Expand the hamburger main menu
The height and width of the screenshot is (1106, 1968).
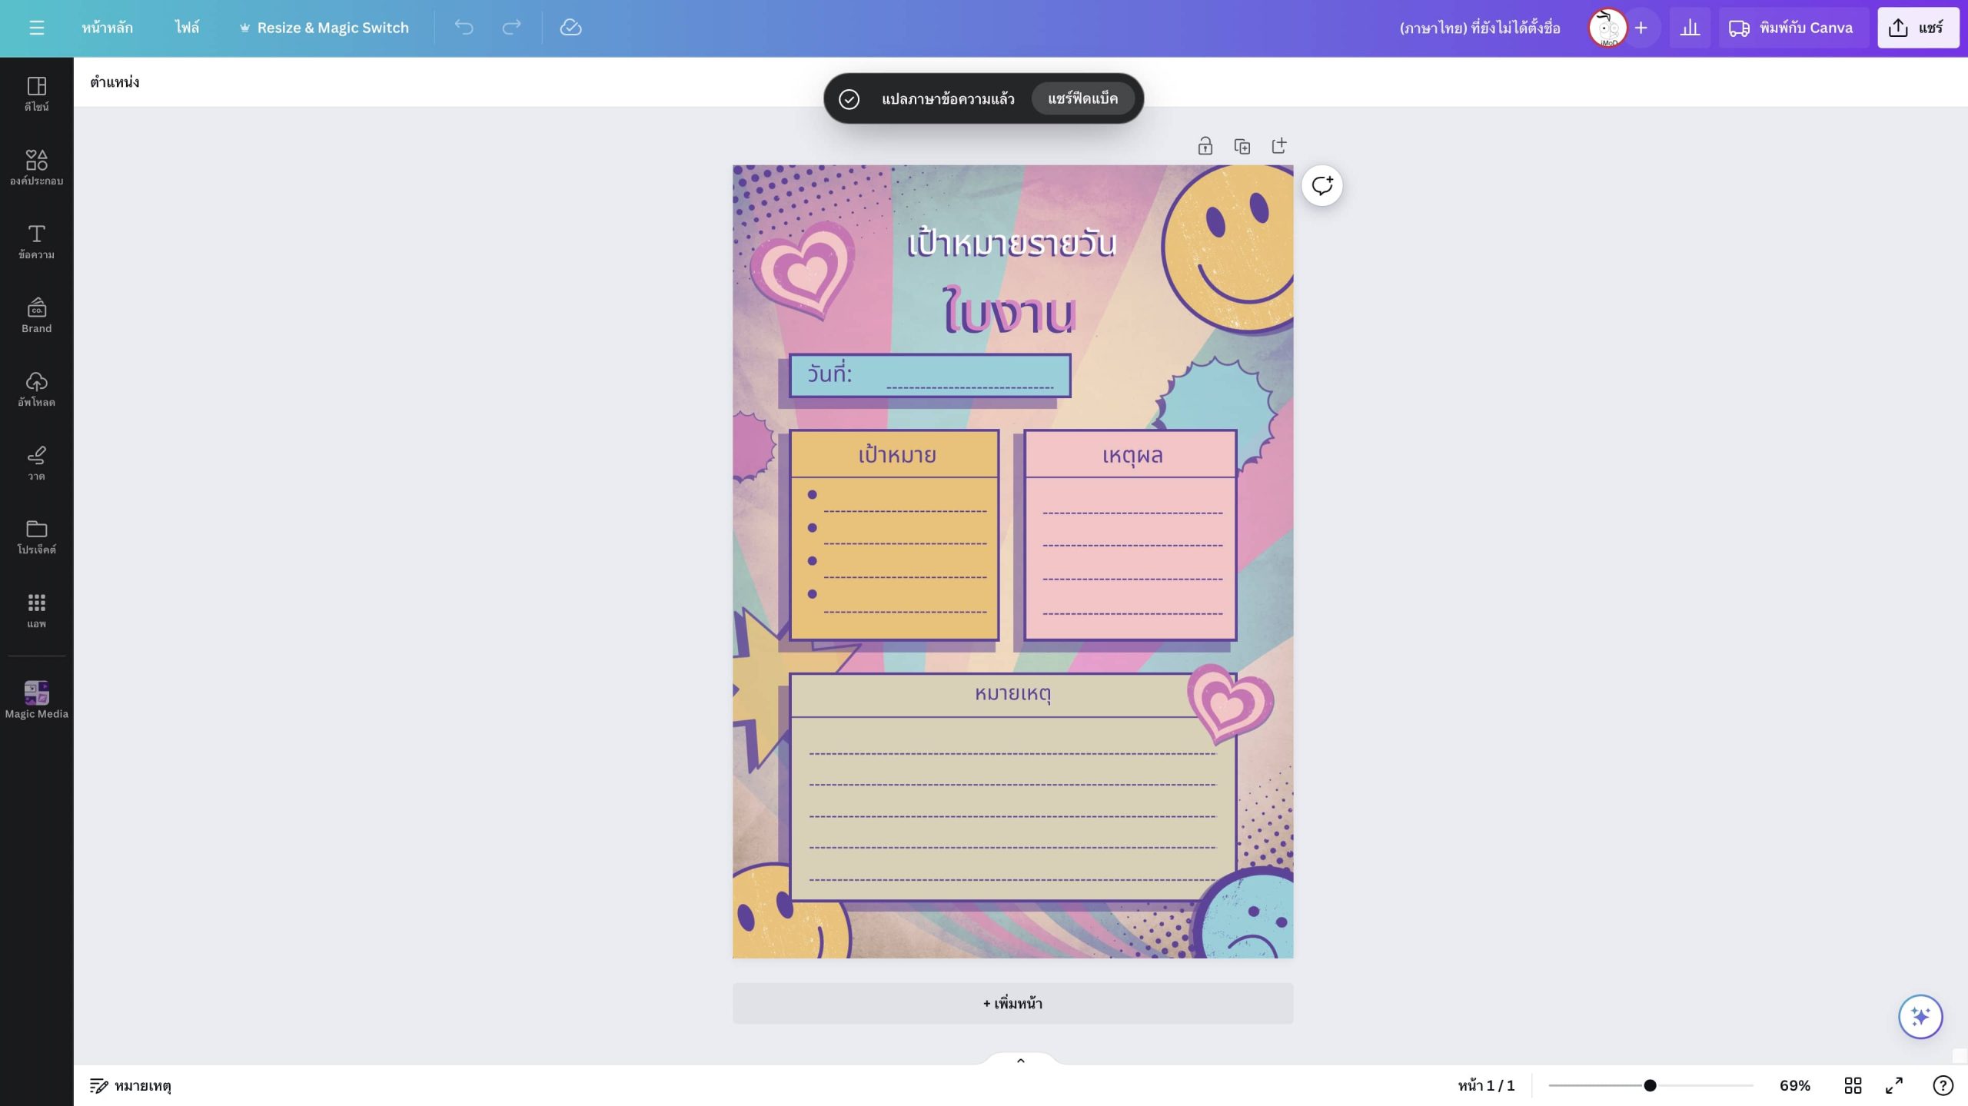(36, 28)
